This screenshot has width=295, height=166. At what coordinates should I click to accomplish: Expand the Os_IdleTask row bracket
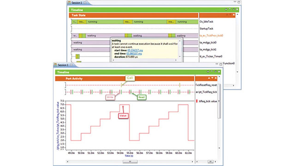point(71,22)
